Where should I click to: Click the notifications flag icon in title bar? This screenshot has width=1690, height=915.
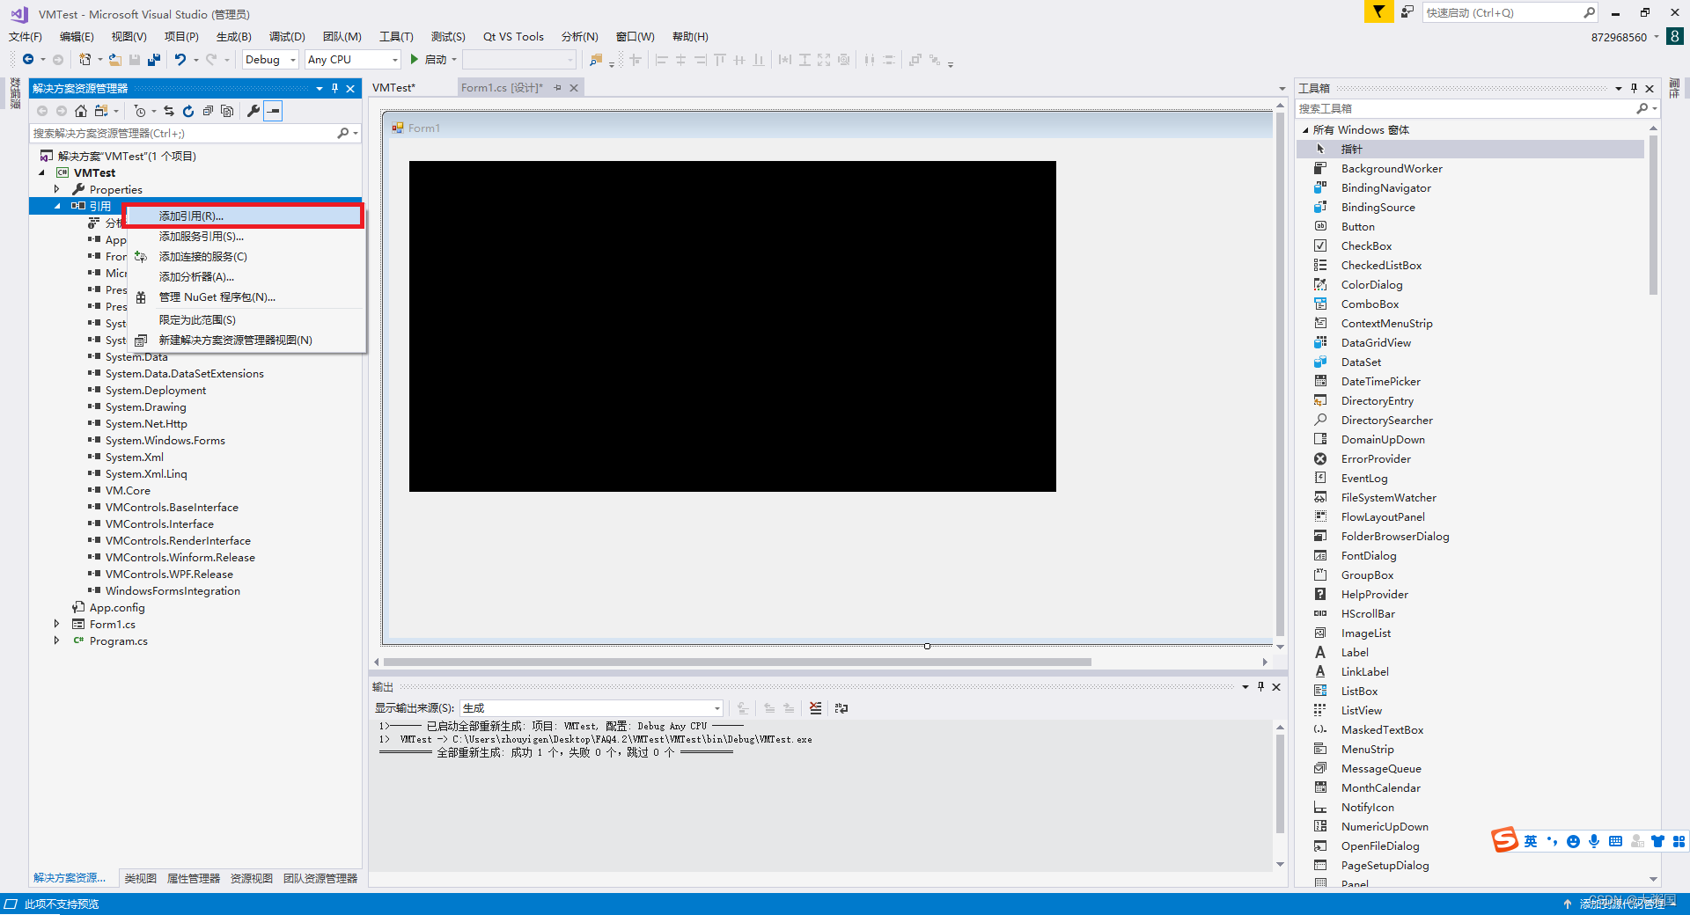click(1378, 11)
